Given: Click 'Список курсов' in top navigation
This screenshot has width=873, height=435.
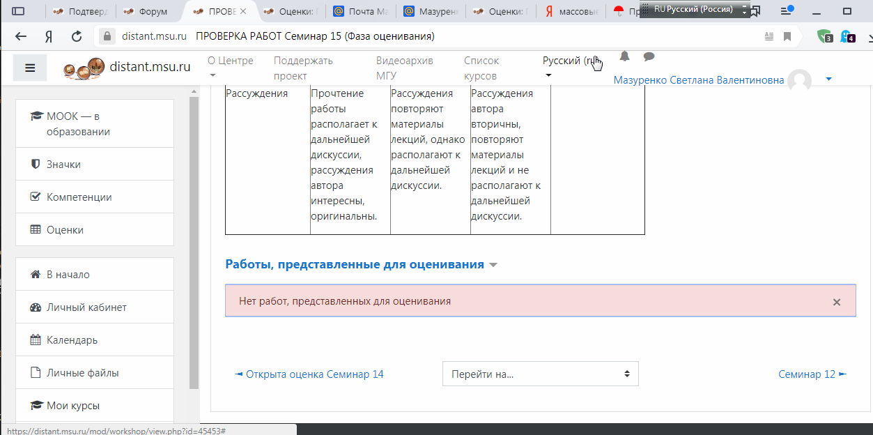Looking at the screenshot, I should click(481, 68).
